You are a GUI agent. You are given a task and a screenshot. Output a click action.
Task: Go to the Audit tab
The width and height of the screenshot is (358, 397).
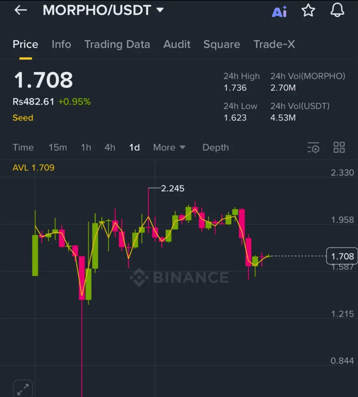tap(177, 44)
